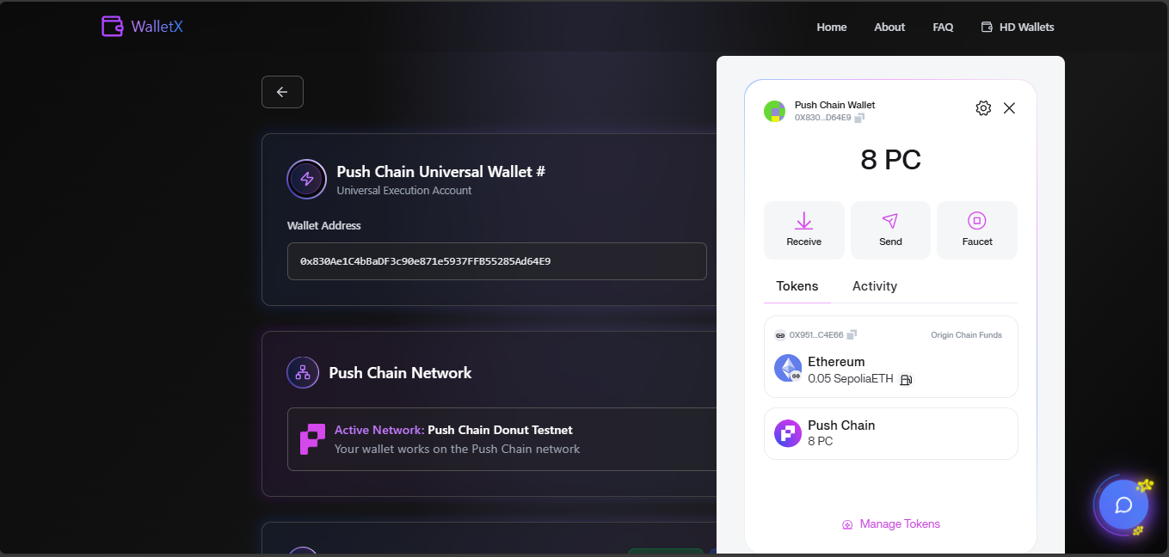Image resolution: width=1169 pixels, height=557 pixels.
Task: Click the Manage Tokens icon
Action: pyautogui.click(x=847, y=524)
